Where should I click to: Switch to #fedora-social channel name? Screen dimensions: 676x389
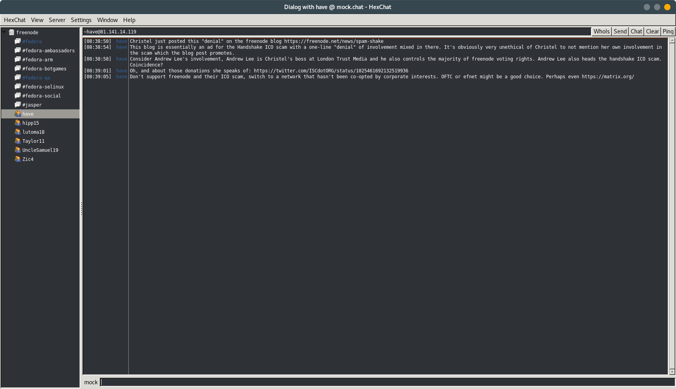[x=42, y=96]
